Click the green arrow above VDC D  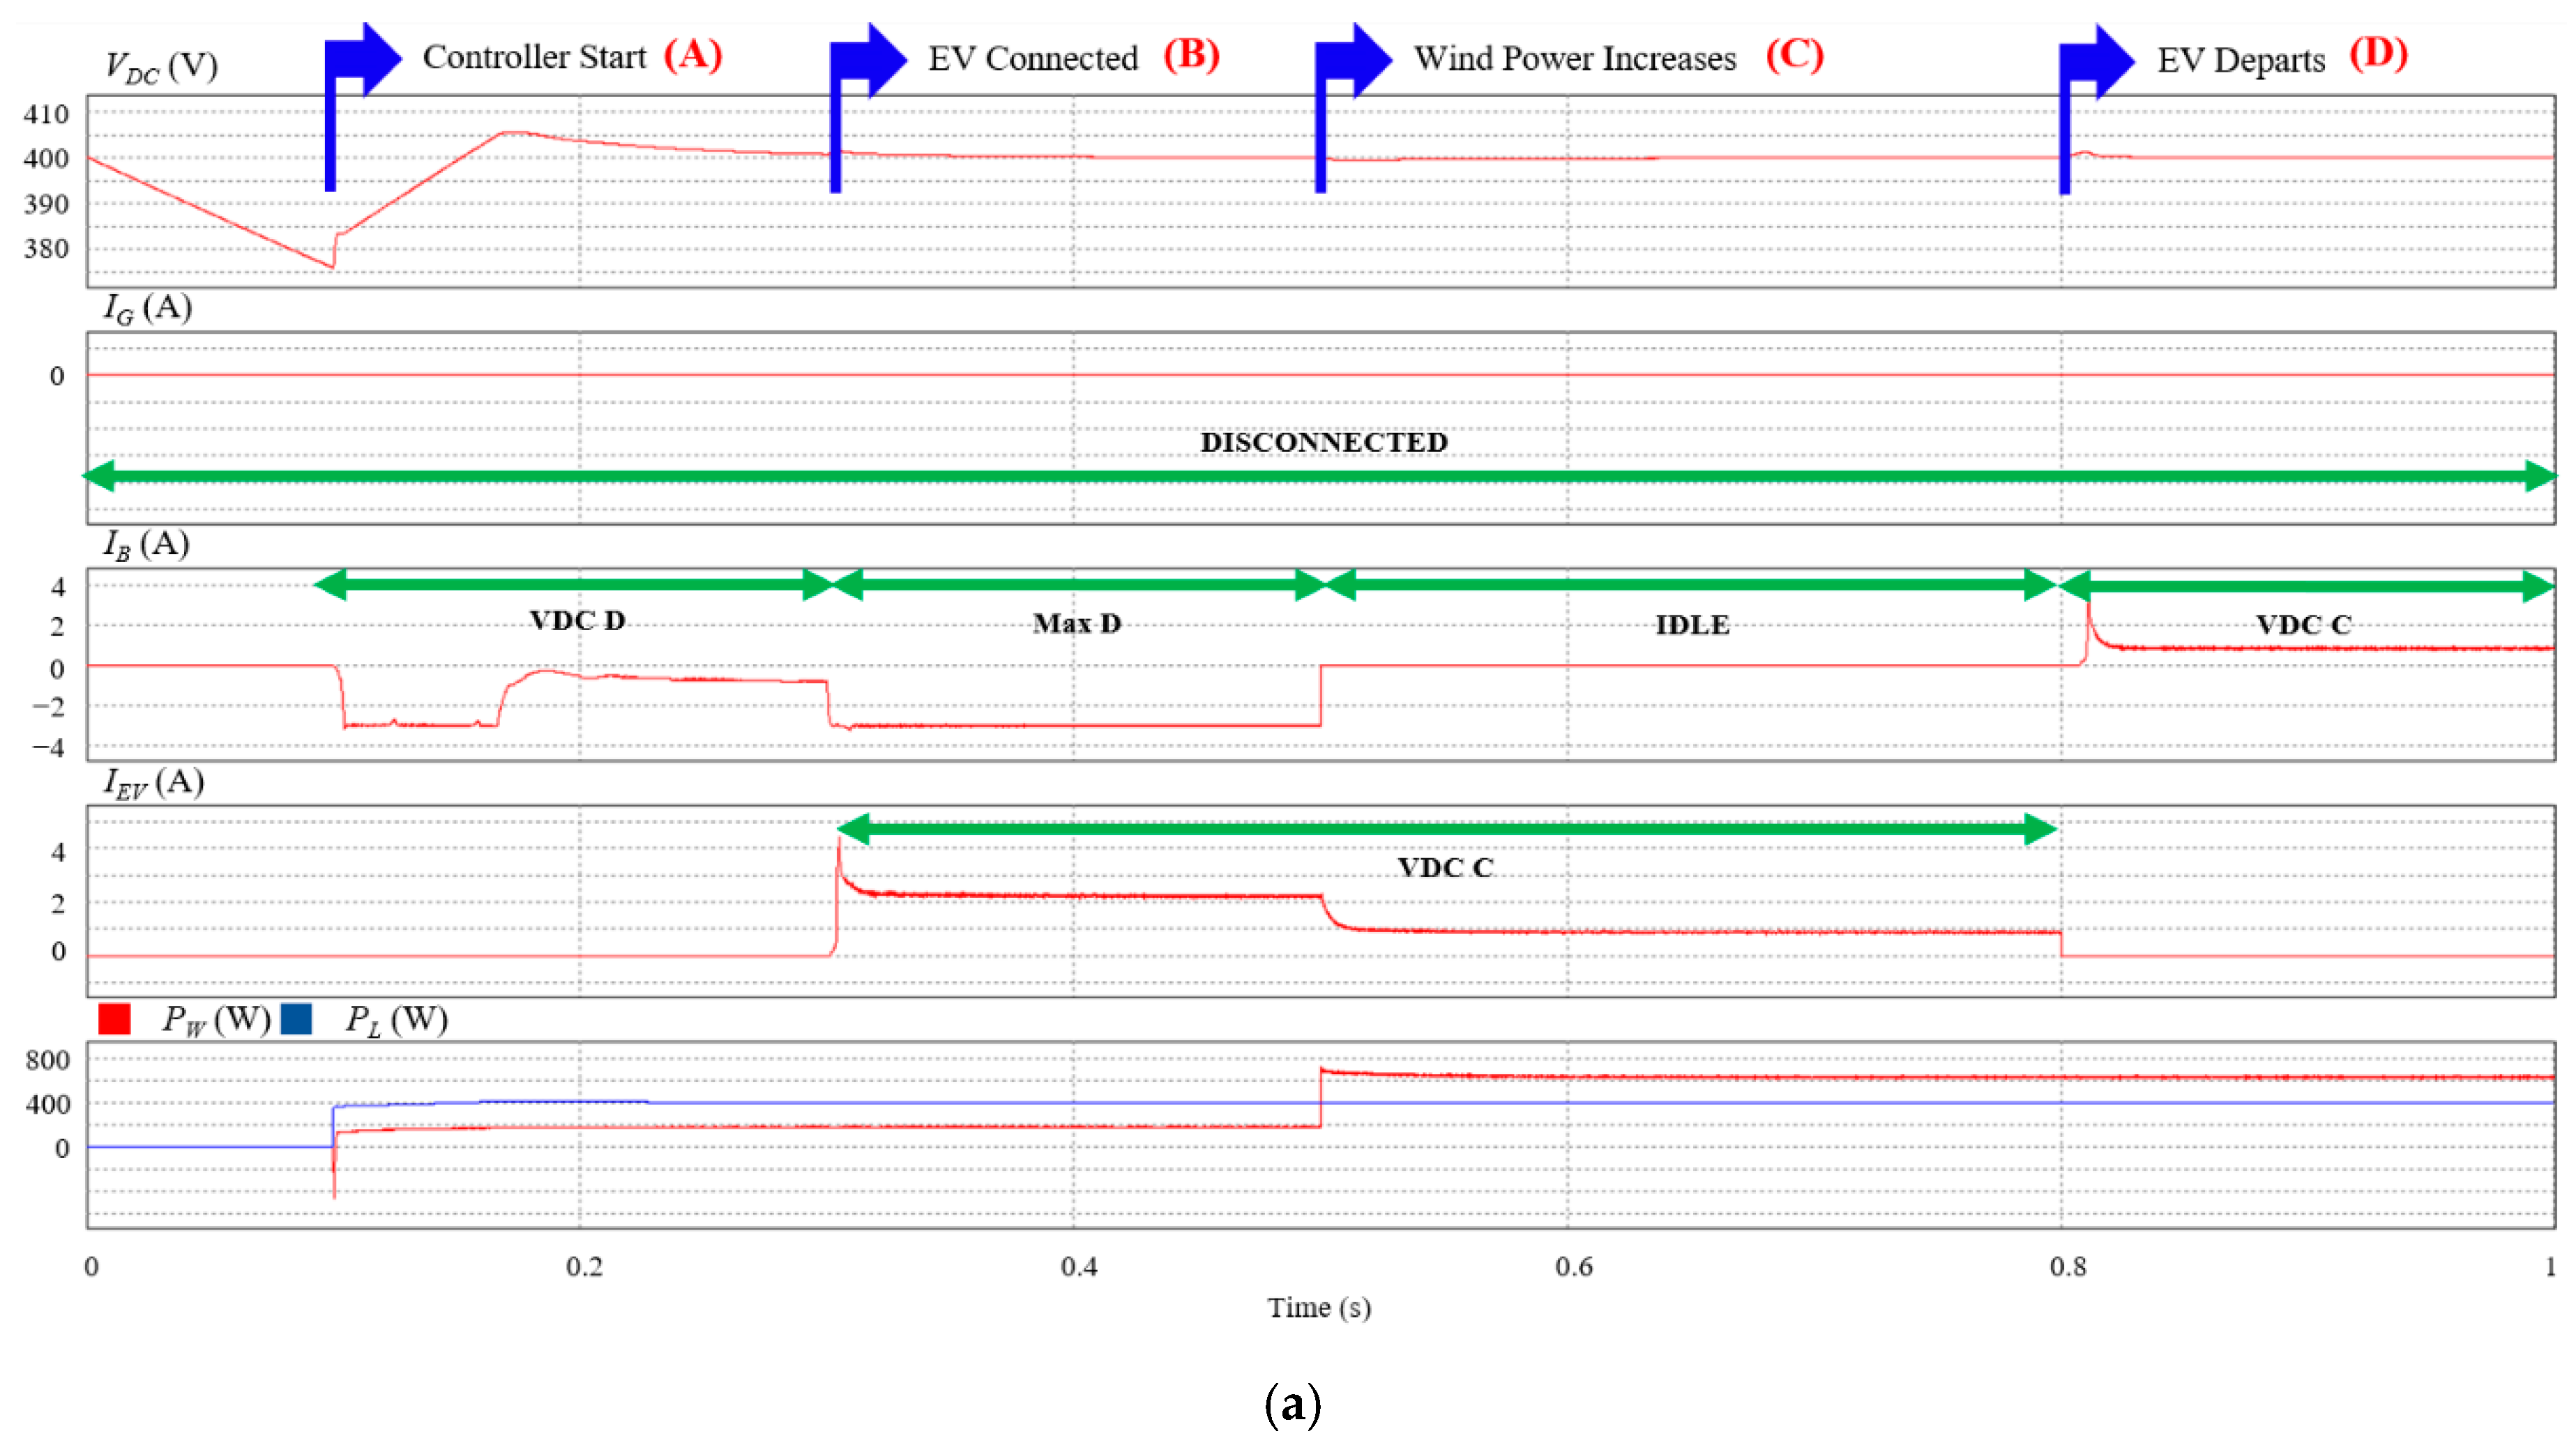point(575,585)
